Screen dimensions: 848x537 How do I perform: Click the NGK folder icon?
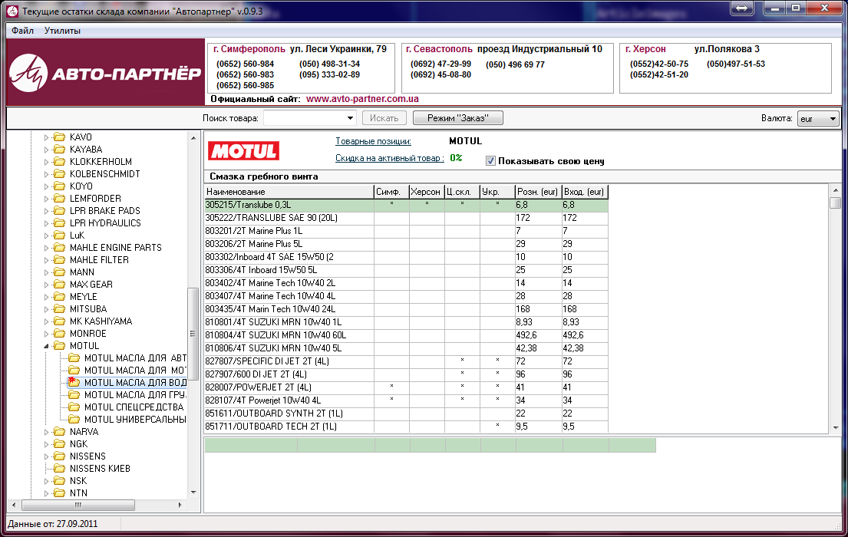tap(60, 444)
